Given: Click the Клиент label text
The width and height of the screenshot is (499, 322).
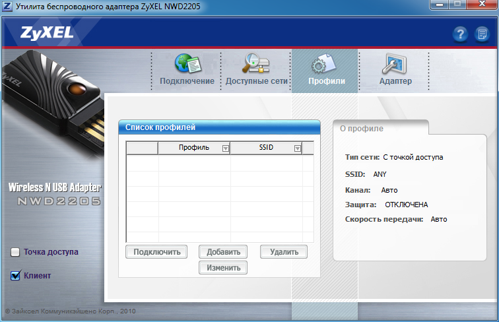Looking at the screenshot, I should click(37, 276).
